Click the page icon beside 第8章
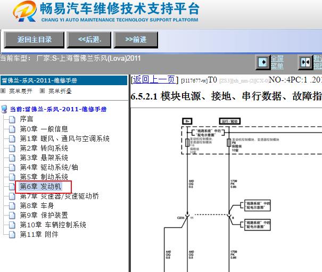Viewport: 322px width, 272px height. click(12, 205)
